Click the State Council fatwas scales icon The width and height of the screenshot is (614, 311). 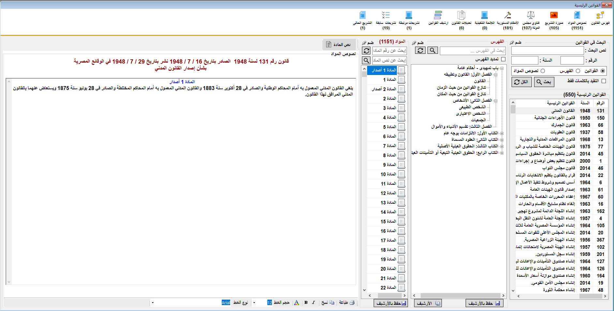click(x=531, y=15)
